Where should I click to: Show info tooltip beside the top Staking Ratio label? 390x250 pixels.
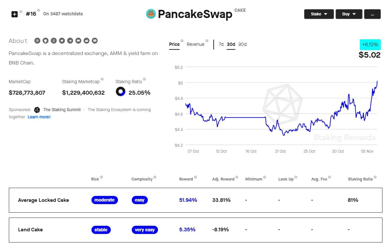[144, 79]
